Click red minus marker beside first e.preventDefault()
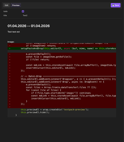The height and width of the screenshot is (142, 124). coord(10,54)
